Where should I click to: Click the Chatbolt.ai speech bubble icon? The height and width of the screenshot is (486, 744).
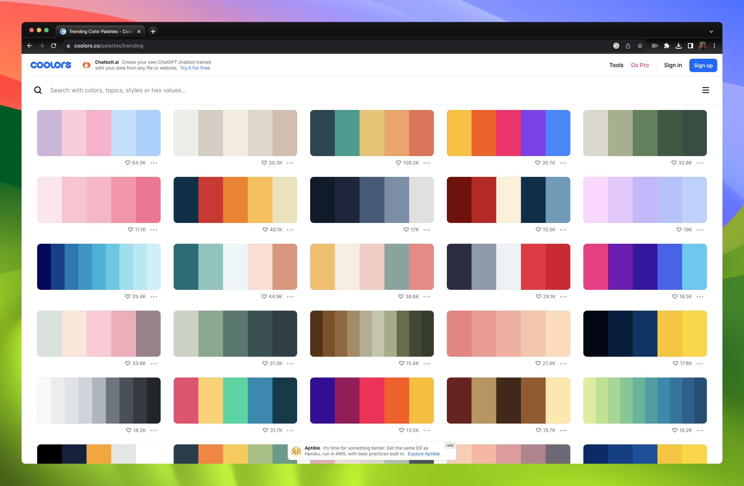[x=87, y=65]
